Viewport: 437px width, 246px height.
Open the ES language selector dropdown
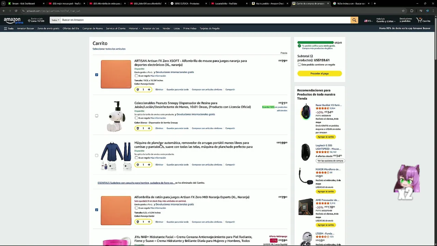368,21
